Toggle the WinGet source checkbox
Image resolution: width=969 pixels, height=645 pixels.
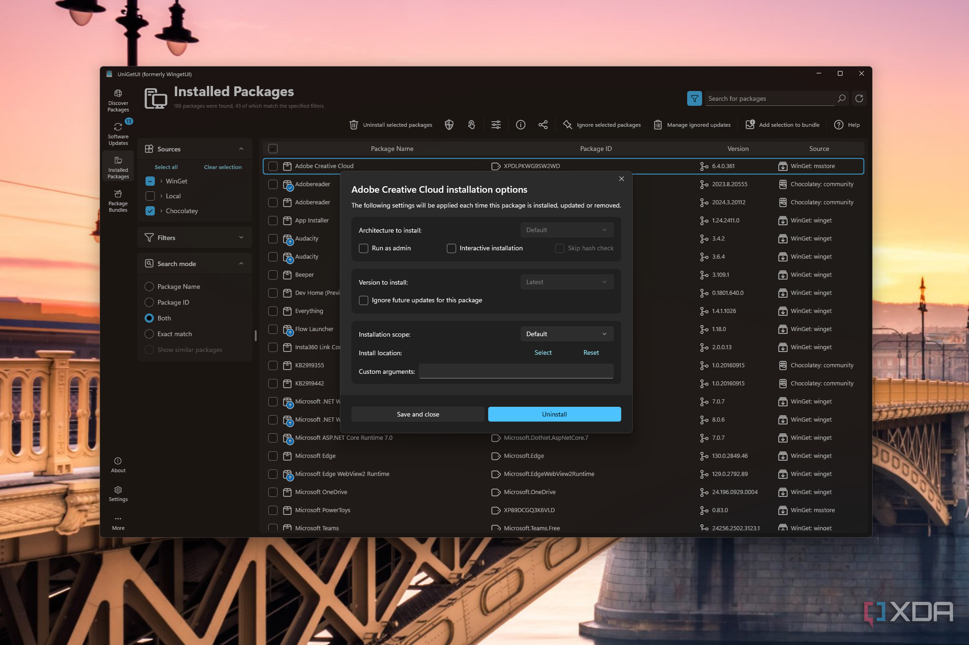(x=150, y=181)
